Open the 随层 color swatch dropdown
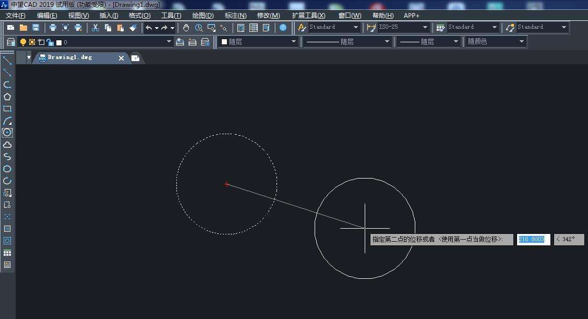The height and width of the screenshot is (319, 588). tap(293, 42)
